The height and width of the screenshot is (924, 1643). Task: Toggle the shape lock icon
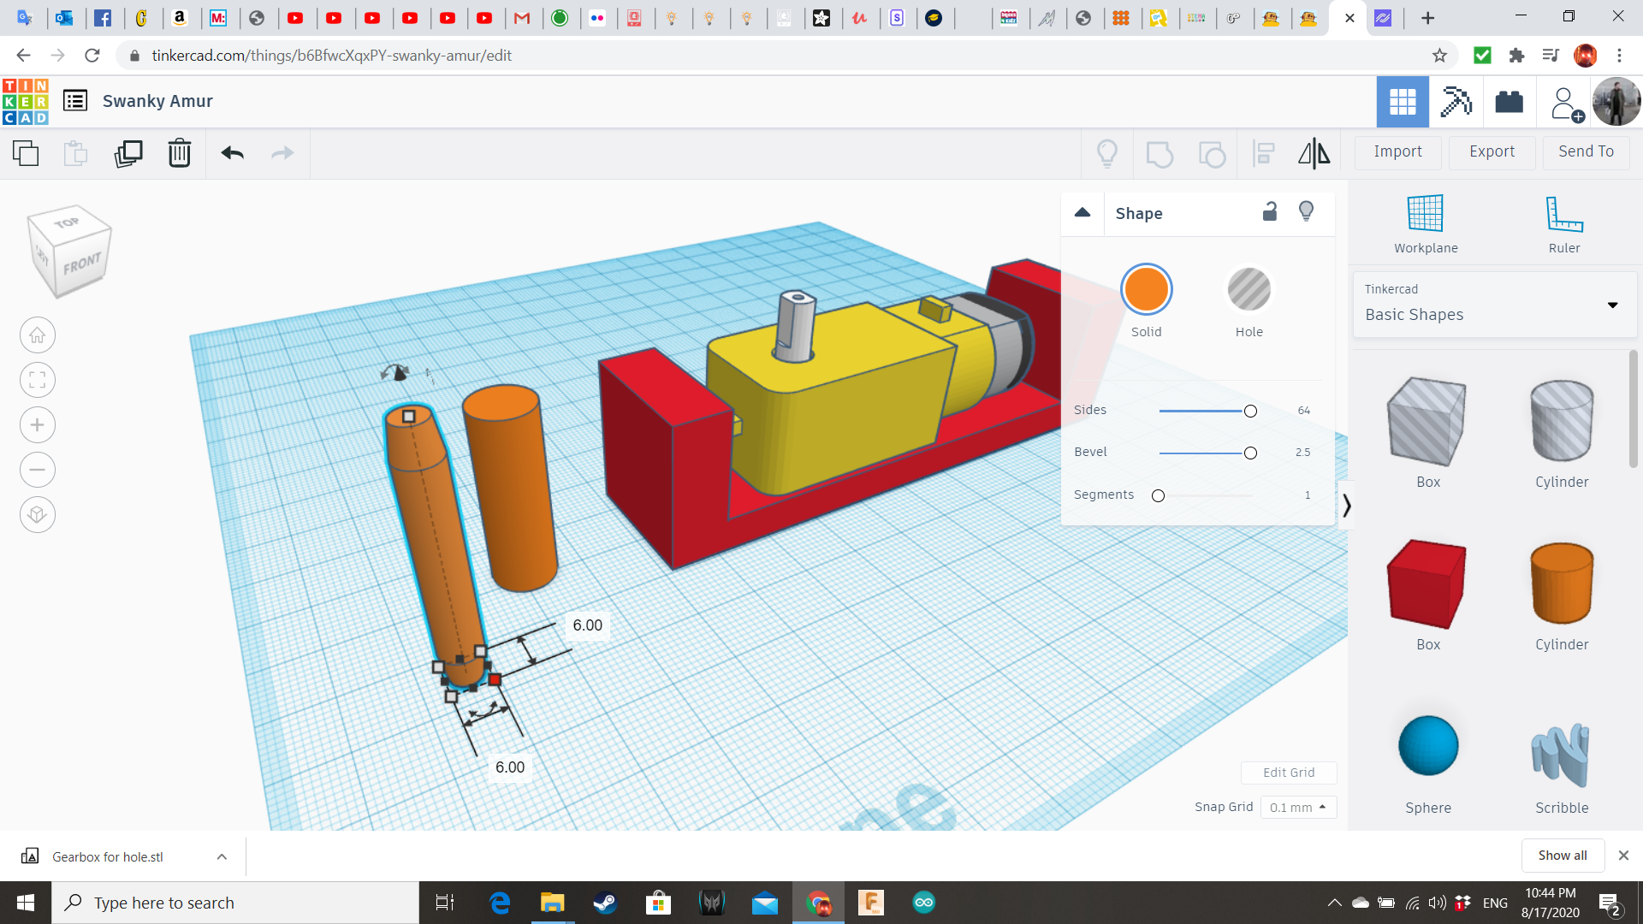(x=1270, y=212)
